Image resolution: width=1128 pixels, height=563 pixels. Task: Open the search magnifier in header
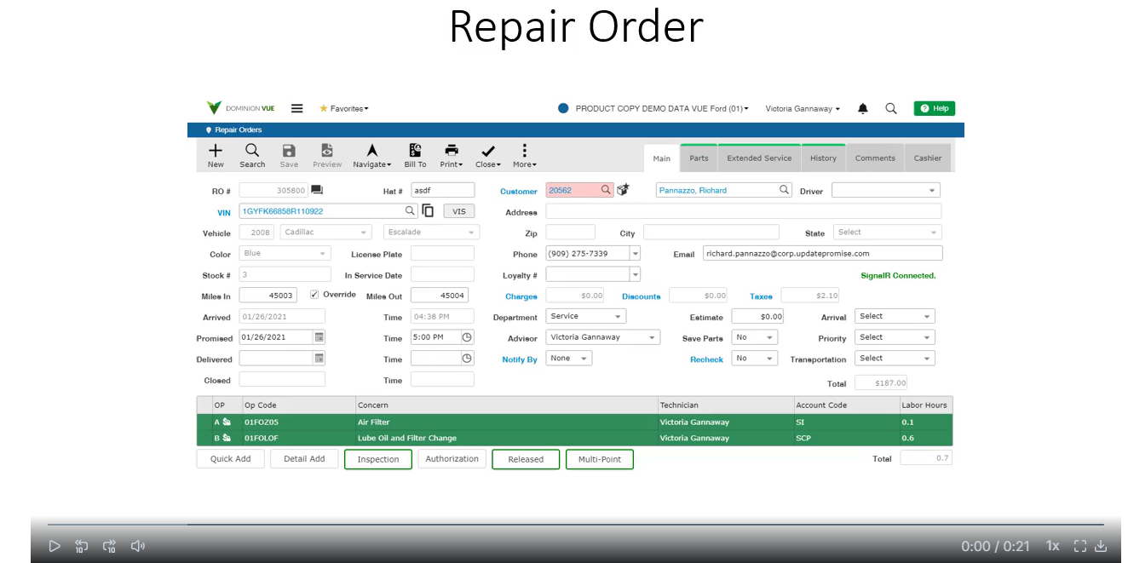pos(891,108)
